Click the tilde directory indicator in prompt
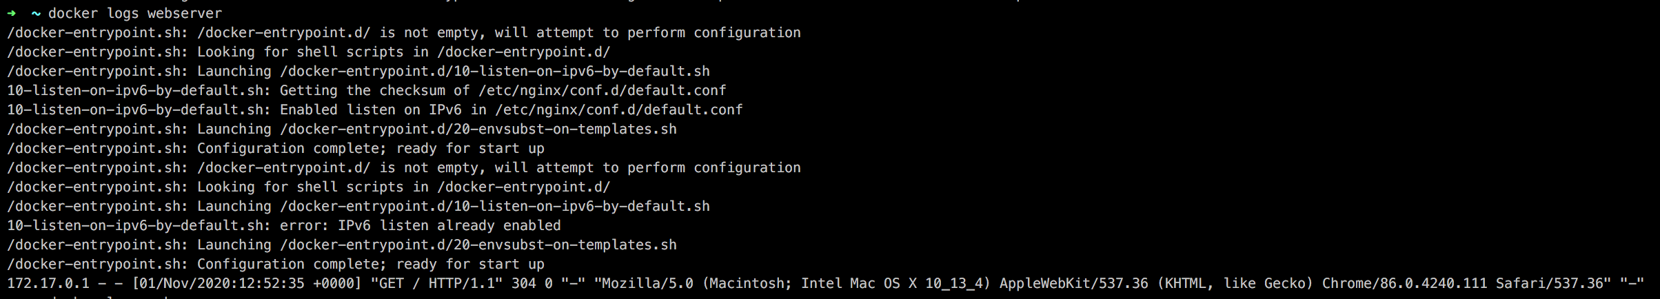The height and width of the screenshot is (299, 1660). 36,13
